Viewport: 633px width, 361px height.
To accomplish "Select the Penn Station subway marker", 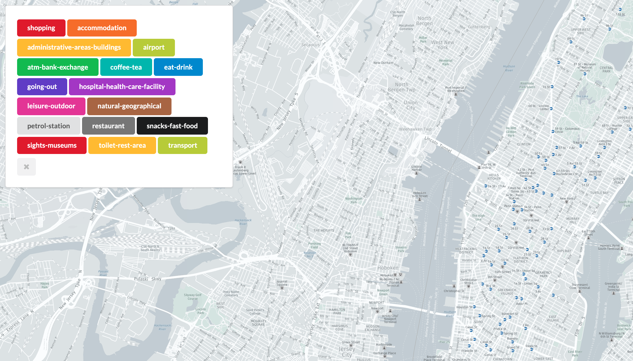I will click(x=514, y=210).
